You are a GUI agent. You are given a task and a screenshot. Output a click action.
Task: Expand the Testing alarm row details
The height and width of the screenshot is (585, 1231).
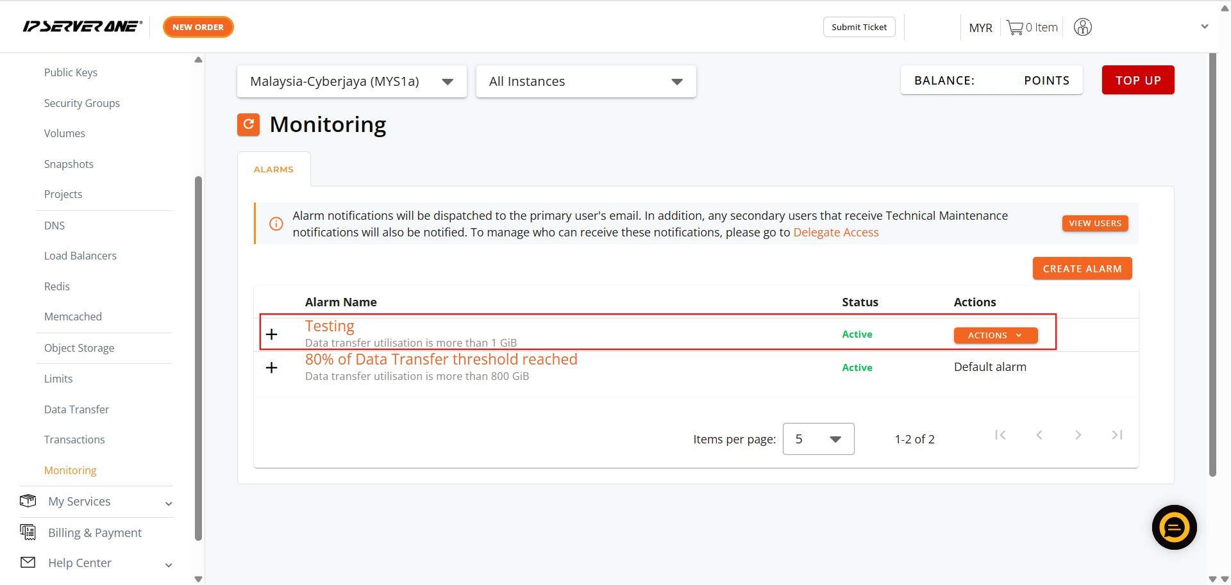pos(272,334)
